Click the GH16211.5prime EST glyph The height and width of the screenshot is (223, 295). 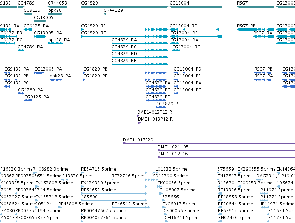pyautogui.click(x=167, y=221)
